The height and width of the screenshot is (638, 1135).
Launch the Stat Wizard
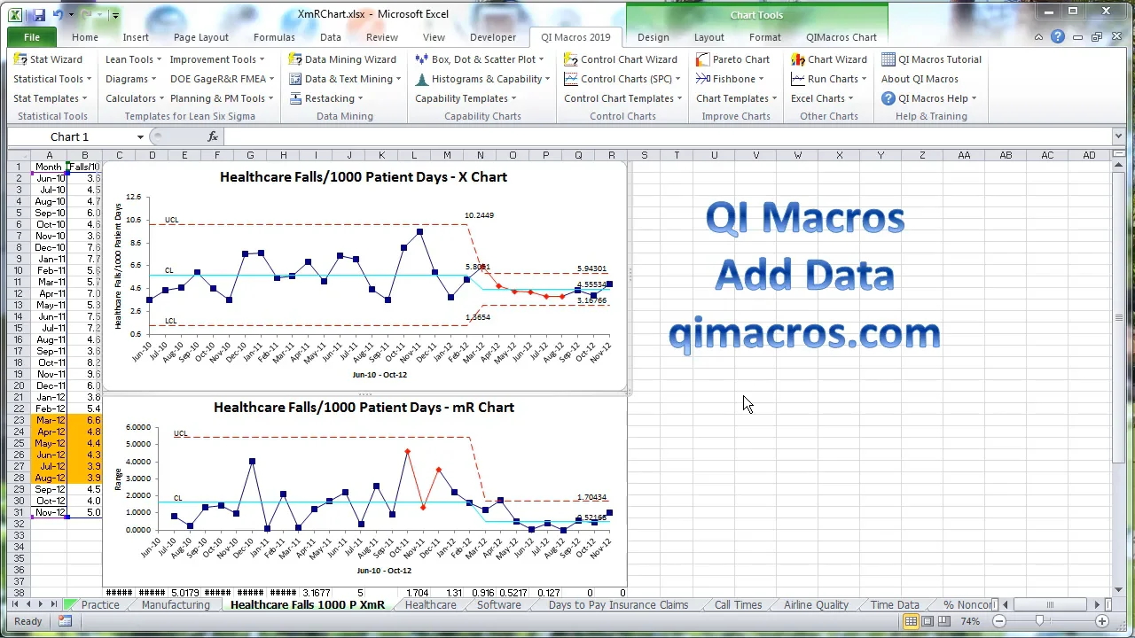coord(49,59)
